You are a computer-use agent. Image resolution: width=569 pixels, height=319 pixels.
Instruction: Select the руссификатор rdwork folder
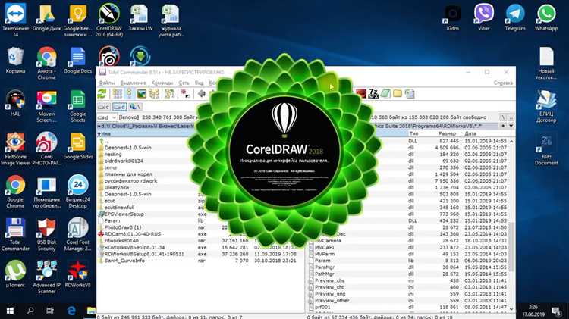(130, 181)
